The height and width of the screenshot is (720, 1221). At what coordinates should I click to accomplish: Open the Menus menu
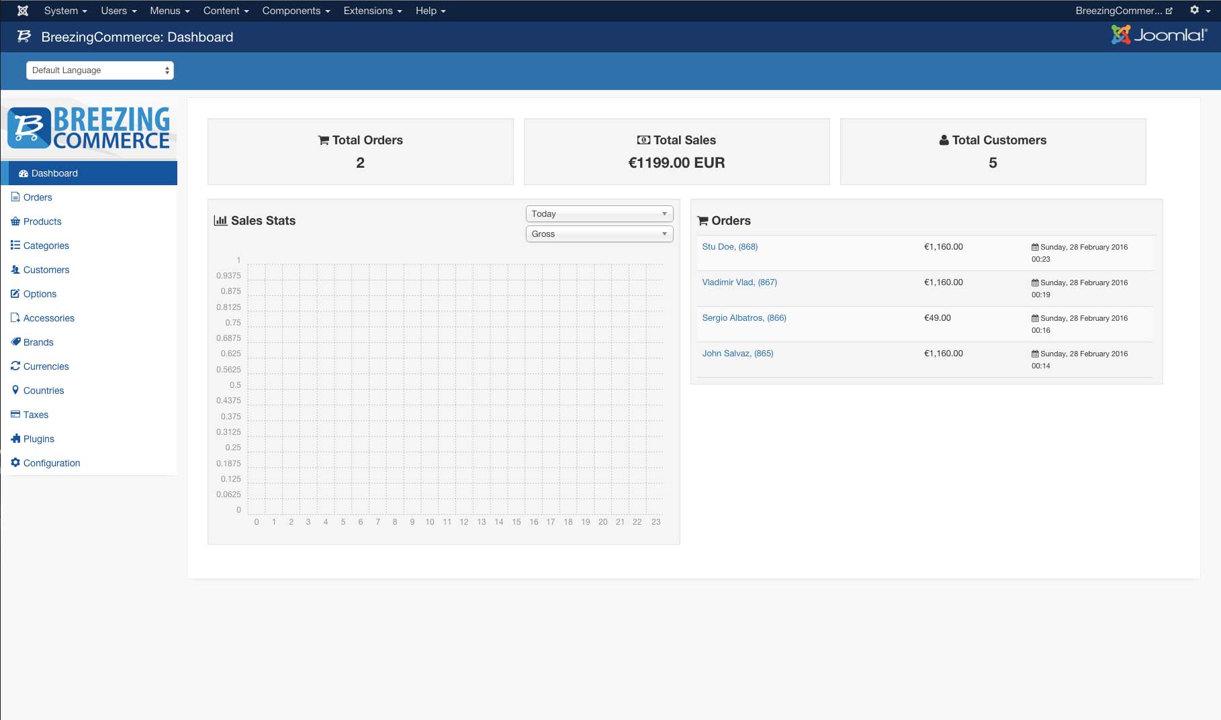coord(169,11)
